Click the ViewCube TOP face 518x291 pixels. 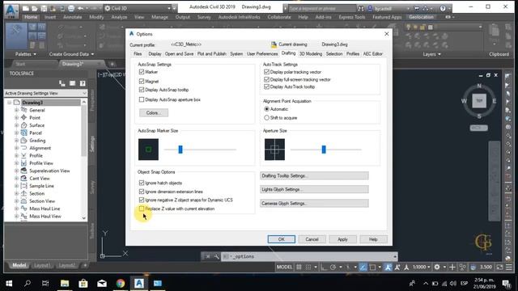479,100
